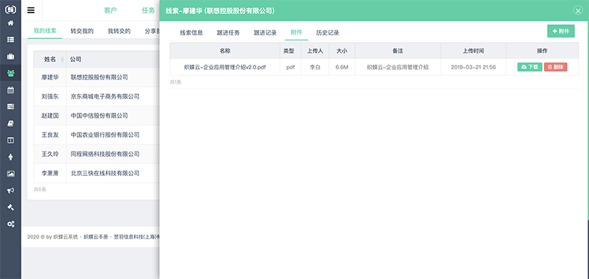Open the home icon in the sidebar
The image size is (589, 279).
[x=10, y=23]
